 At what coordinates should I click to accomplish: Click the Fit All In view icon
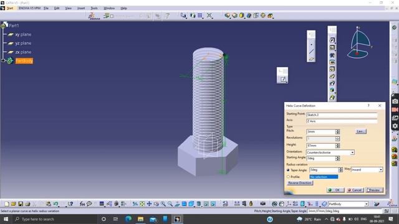pos(142,204)
